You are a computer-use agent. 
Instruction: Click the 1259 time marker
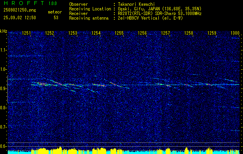tap(212, 33)
